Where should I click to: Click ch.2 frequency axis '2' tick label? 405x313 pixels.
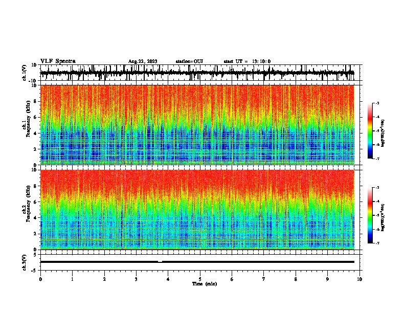pos(36,234)
